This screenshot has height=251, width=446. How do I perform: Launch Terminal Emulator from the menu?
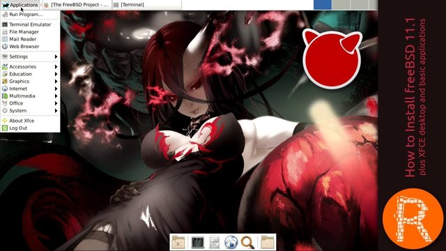[30, 24]
